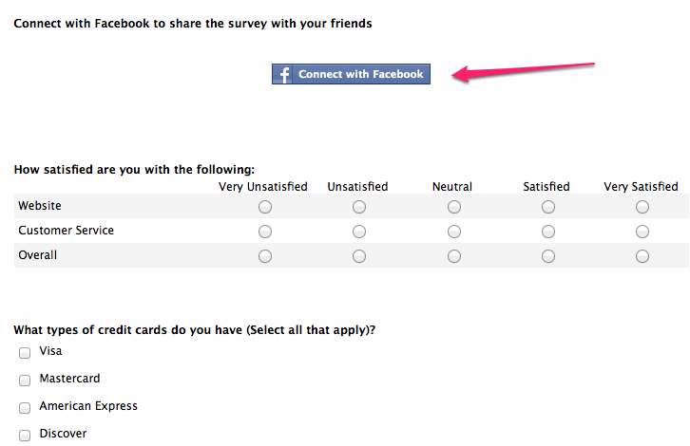Rate Customer Service as Unsatisfied
The width and height of the screenshot is (690, 446).
[358, 232]
